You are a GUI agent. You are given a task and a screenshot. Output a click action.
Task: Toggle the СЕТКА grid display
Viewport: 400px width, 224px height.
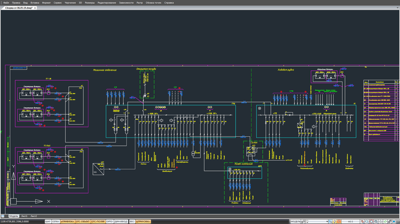pyautogui.click(x=55, y=222)
